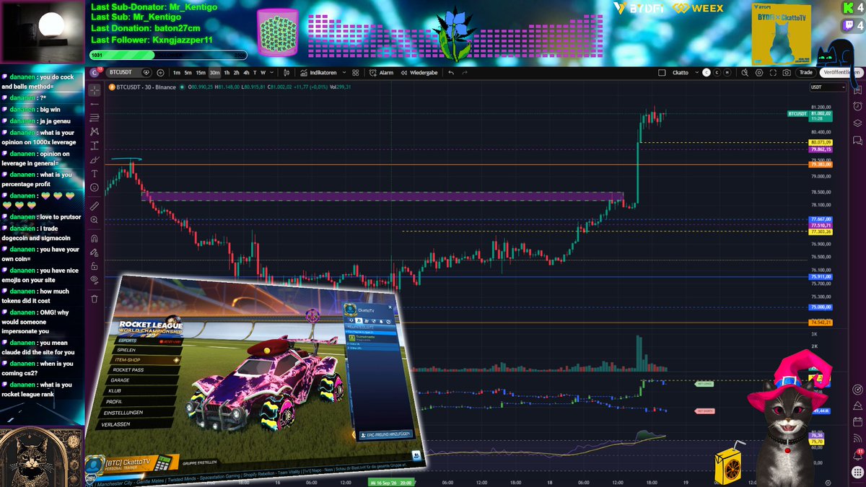Image resolution: width=866 pixels, height=487 pixels.
Task: Open indicator templates grid icon
Action: pos(355,73)
